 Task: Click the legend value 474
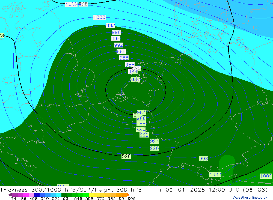click(12, 198)
